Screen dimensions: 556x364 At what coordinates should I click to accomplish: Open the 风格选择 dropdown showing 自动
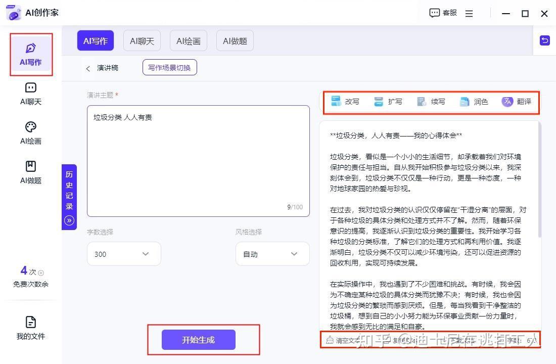[x=272, y=254]
